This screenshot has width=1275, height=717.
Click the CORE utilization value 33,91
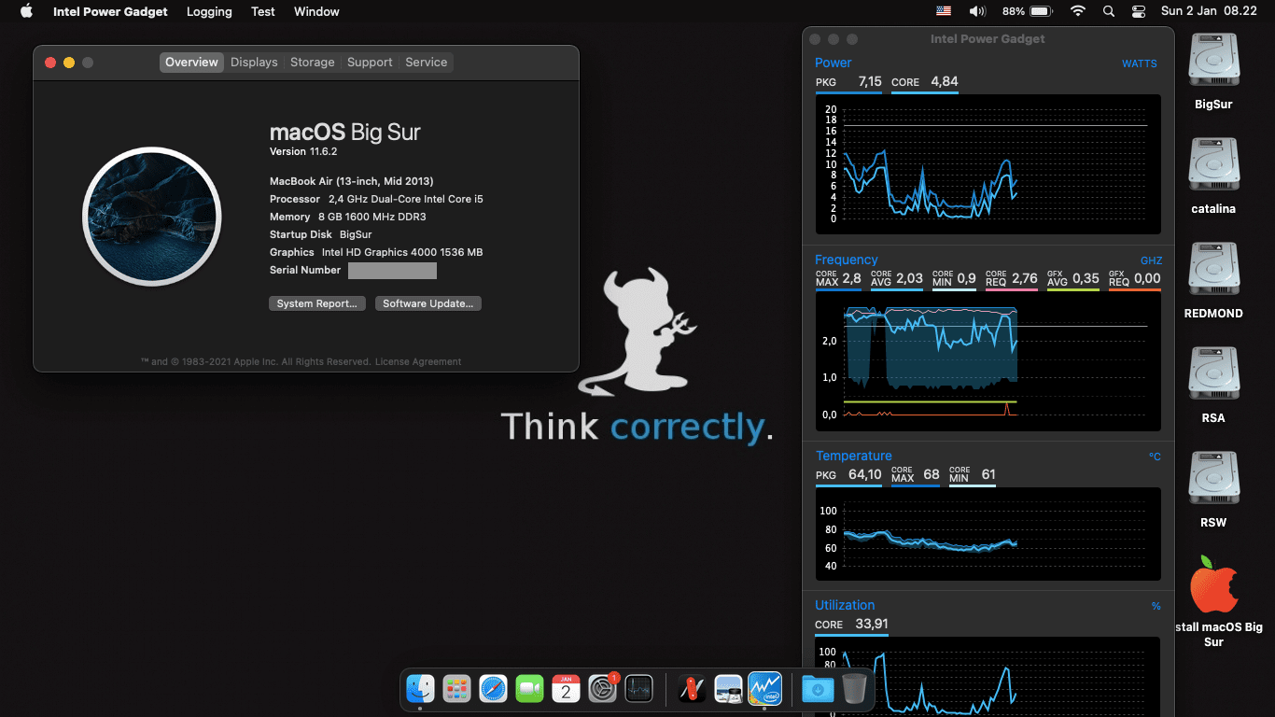(871, 624)
